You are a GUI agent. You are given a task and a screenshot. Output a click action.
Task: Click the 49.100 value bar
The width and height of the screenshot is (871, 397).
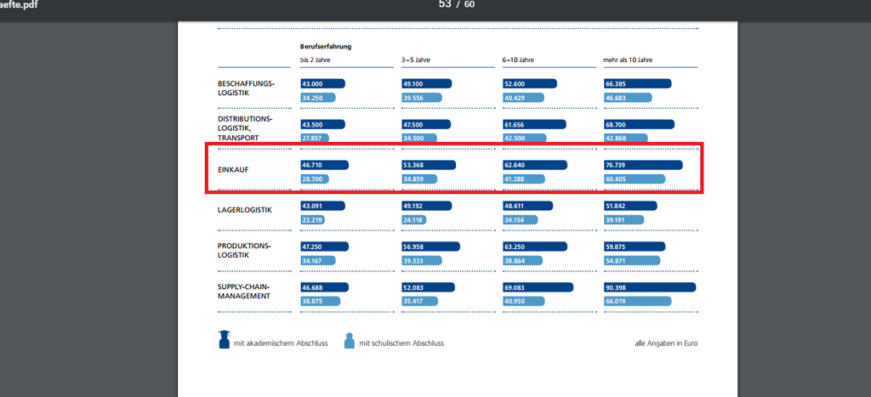pyautogui.click(x=427, y=83)
